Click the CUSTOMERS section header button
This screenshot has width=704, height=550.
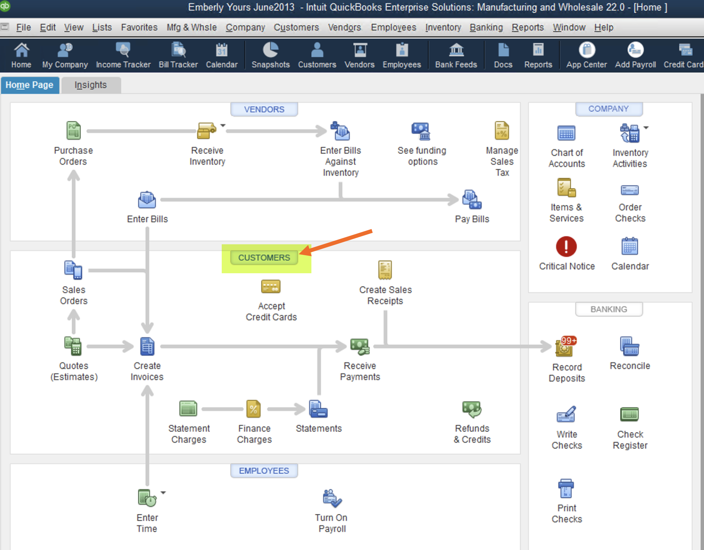pyautogui.click(x=264, y=258)
